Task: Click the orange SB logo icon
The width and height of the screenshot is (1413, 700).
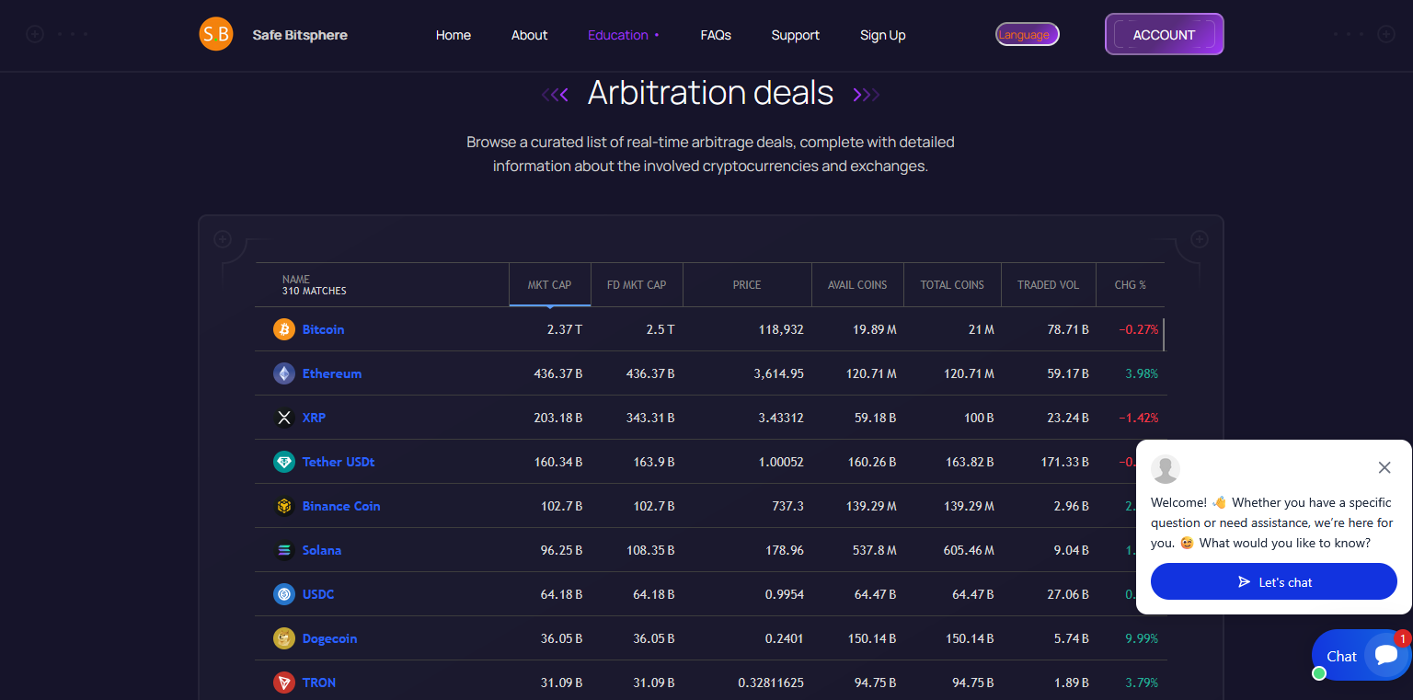Action: 216,34
